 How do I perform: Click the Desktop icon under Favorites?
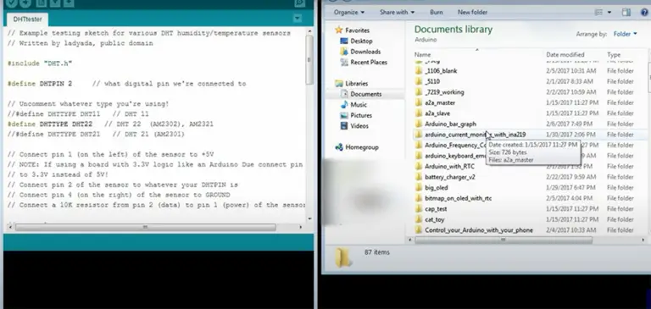point(344,41)
